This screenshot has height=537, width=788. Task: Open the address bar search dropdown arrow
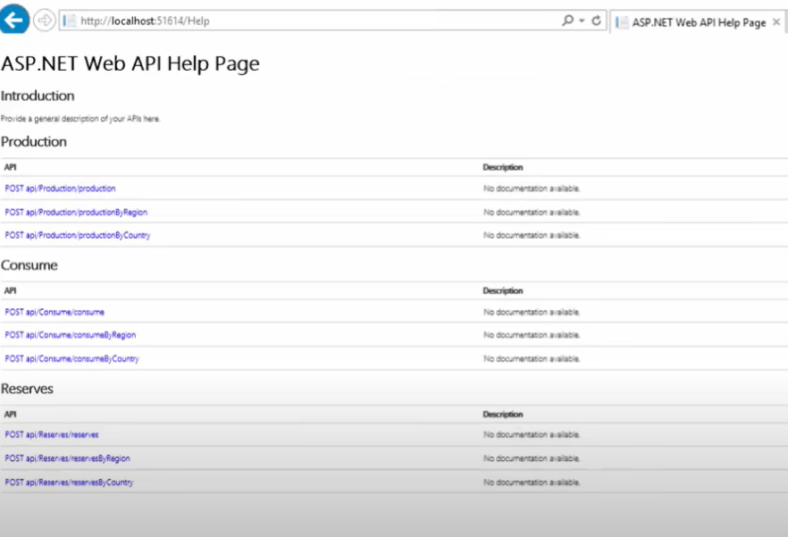582,21
